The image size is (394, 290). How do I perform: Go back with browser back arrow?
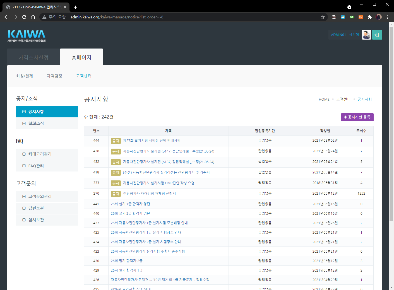(x=6, y=17)
